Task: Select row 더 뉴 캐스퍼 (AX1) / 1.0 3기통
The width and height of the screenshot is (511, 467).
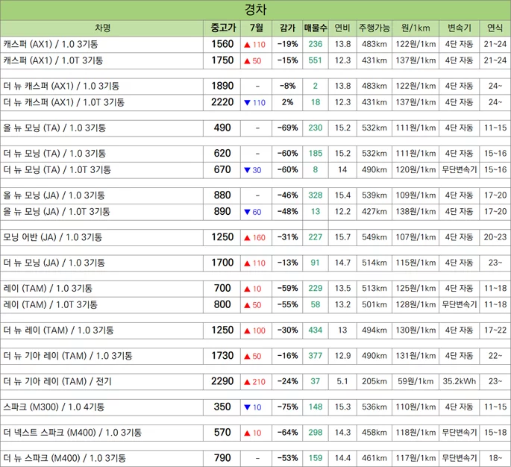Action: click(255, 86)
